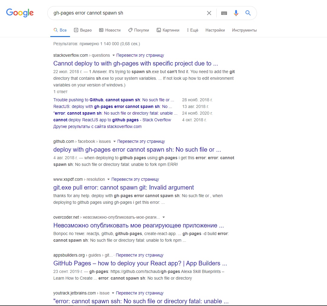Translate the youtrack.jetbrains.com page
This screenshot has width=327, height=306.
(x=140, y=293)
